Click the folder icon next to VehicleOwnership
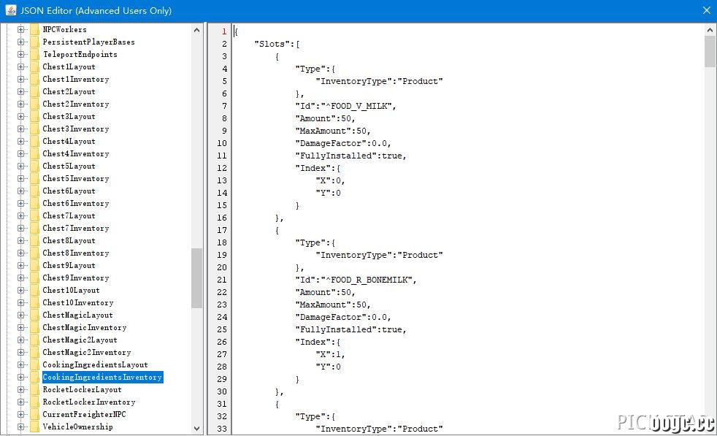The height and width of the screenshot is (436, 717). (x=34, y=427)
